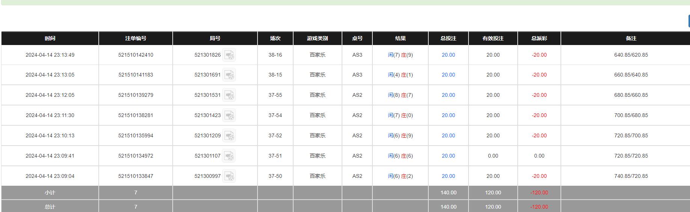This screenshot has width=690, height=212.
Task: Click replay icon beside round 521301531
Action: [229, 95]
